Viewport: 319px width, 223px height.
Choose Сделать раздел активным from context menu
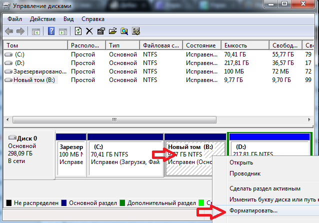coord(264,188)
